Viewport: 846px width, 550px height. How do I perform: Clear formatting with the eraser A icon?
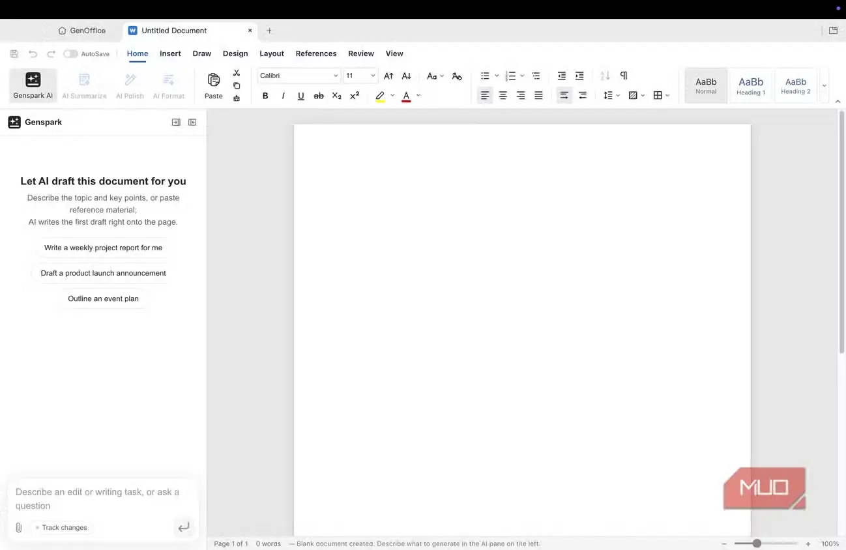(457, 76)
